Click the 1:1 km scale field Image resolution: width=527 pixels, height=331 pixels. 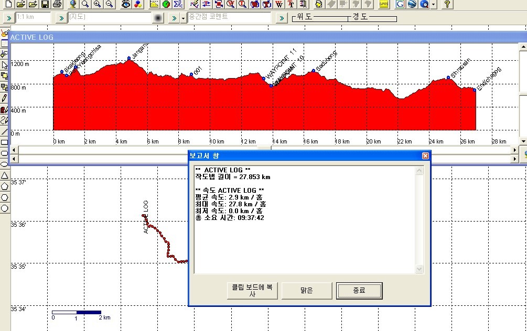33,17
